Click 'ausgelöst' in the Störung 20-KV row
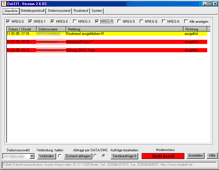The image size is (219, 170). coord(191,50)
